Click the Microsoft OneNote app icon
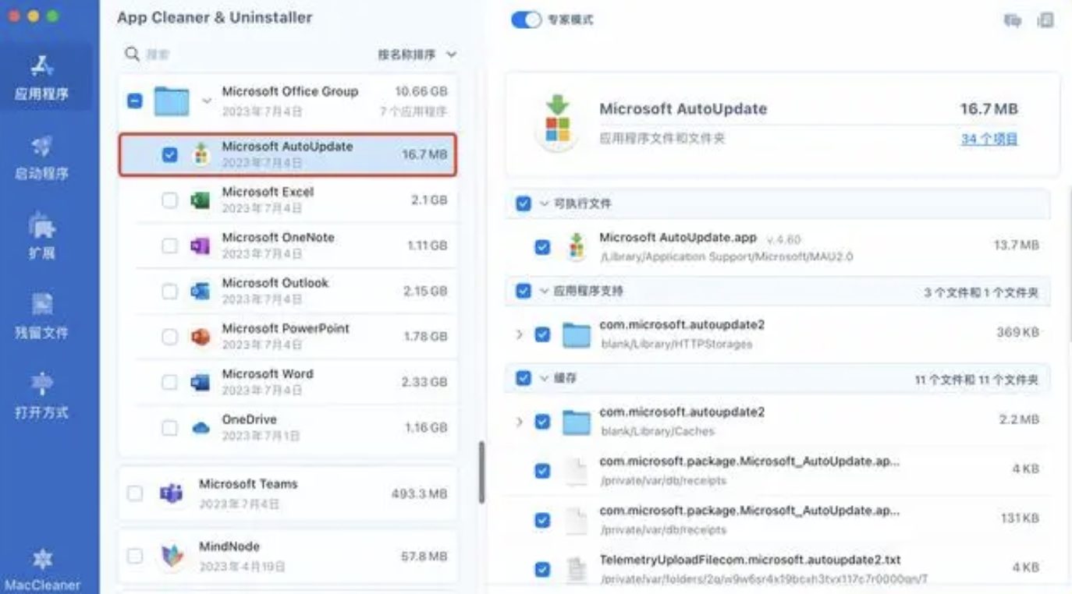 pyautogui.click(x=201, y=246)
